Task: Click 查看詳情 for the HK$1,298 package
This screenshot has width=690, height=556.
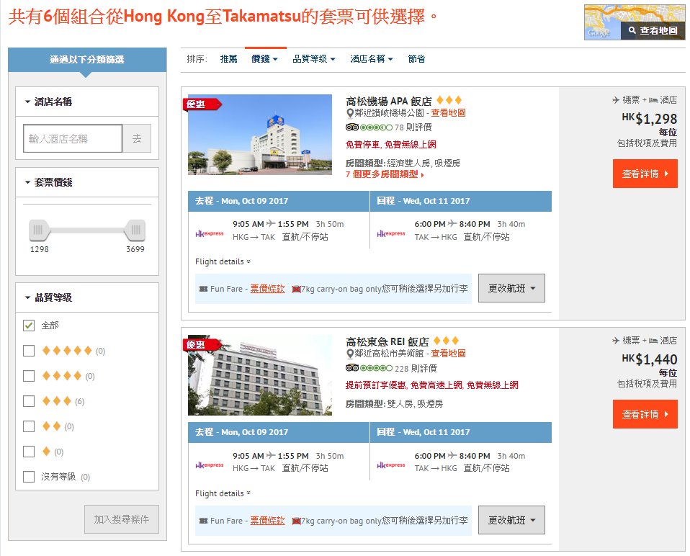Action: tap(645, 174)
